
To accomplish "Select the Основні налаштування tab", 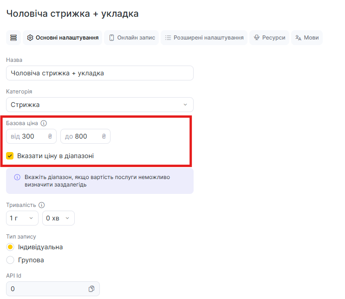I will [63, 38].
